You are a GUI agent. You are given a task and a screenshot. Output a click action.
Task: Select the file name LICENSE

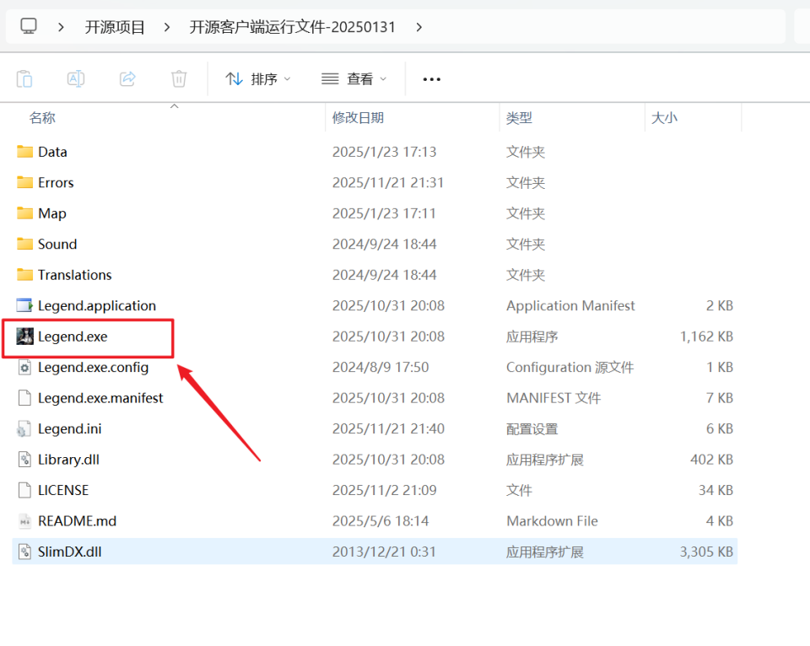click(63, 490)
